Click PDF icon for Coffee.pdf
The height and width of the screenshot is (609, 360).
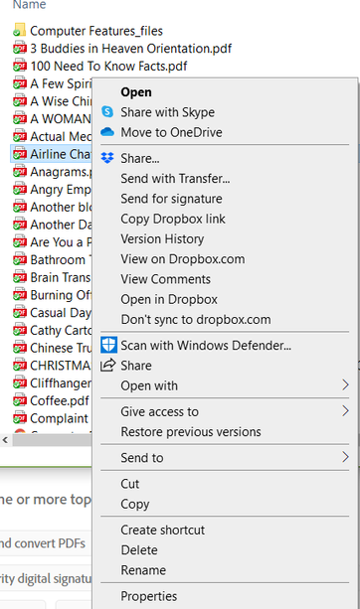20,400
